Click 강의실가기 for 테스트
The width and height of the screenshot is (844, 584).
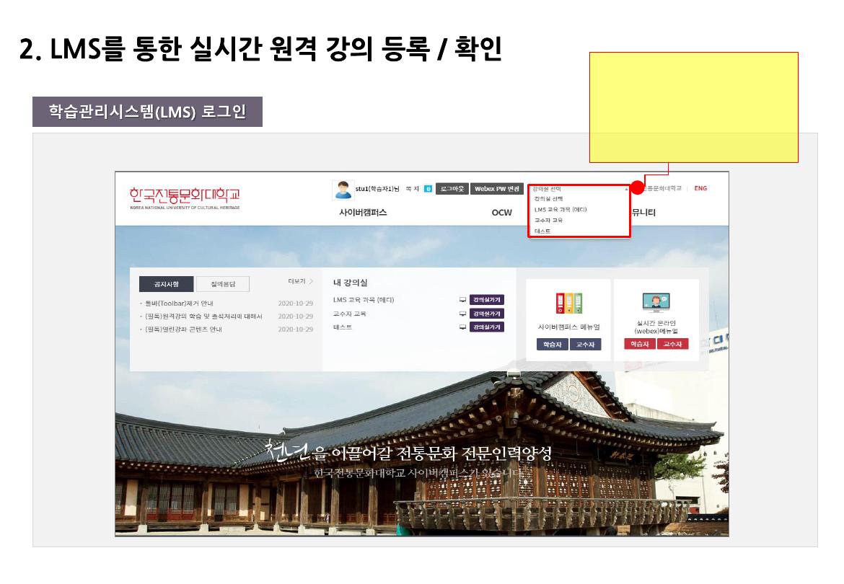(x=487, y=327)
